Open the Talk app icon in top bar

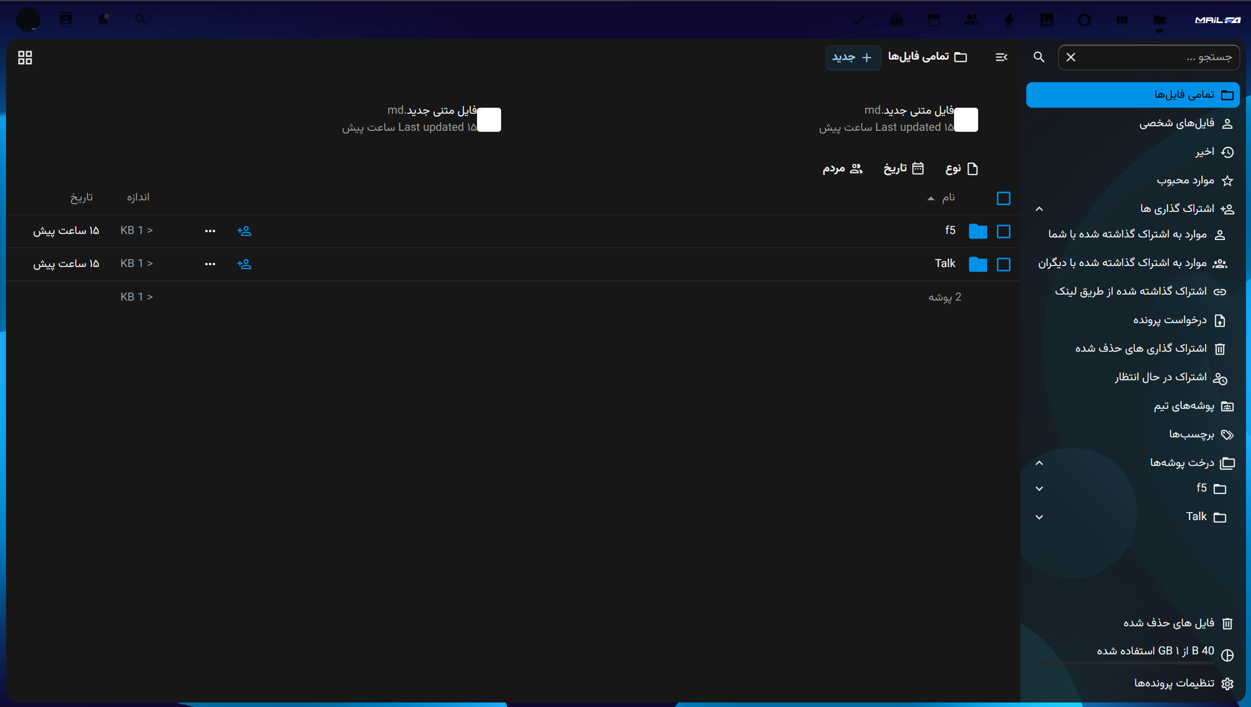(1084, 20)
